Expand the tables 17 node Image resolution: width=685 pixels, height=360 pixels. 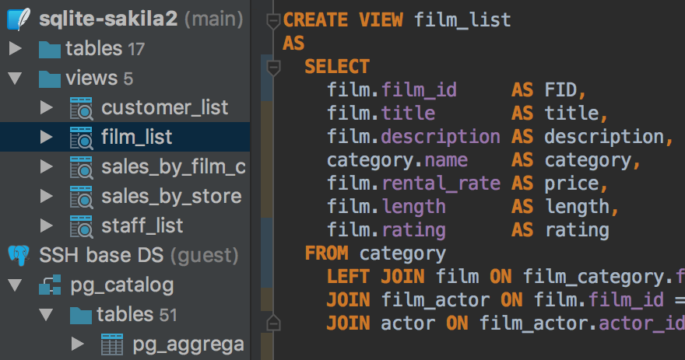[x=16, y=48]
